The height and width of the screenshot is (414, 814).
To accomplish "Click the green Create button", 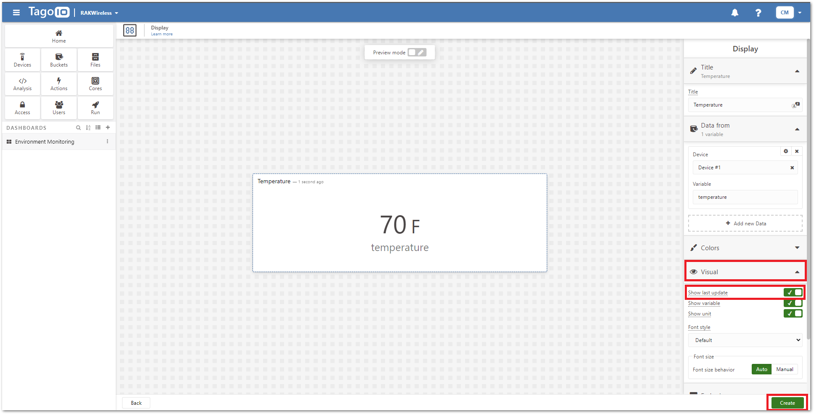I will coord(787,403).
